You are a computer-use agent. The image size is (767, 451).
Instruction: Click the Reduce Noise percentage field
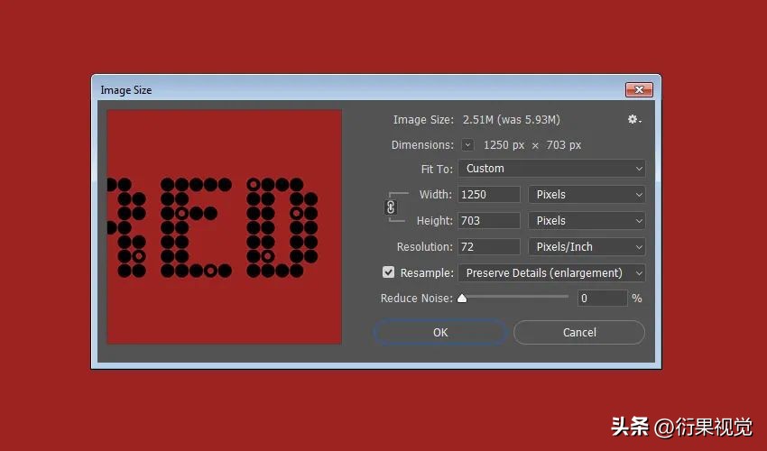point(601,299)
